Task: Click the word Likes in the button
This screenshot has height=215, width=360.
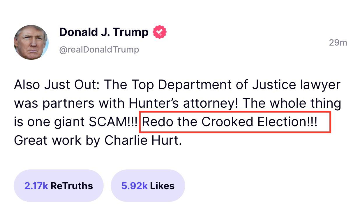Action: pos(163,186)
